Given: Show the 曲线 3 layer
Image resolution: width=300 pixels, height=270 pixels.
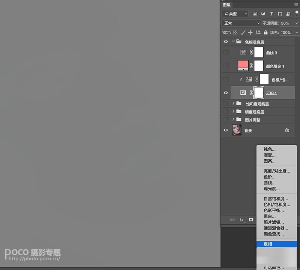Looking at the screenshot, I should click(x=226, y=52).
